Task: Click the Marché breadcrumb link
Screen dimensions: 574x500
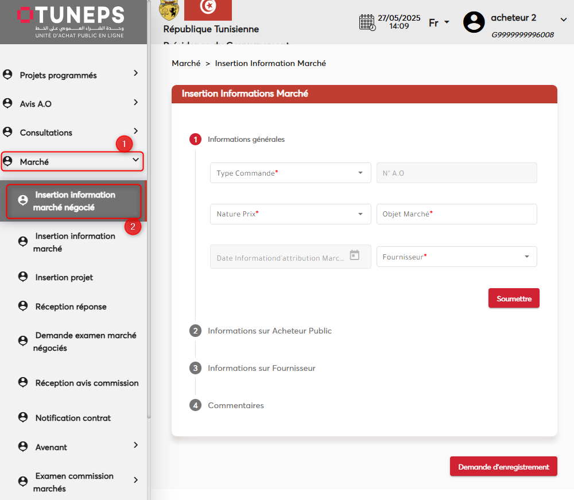Action: tap(186, 63)
